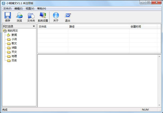Open System Settings (系统设置) icon
The width and height of the screenshot is (163, 113).
pos(43,15)
